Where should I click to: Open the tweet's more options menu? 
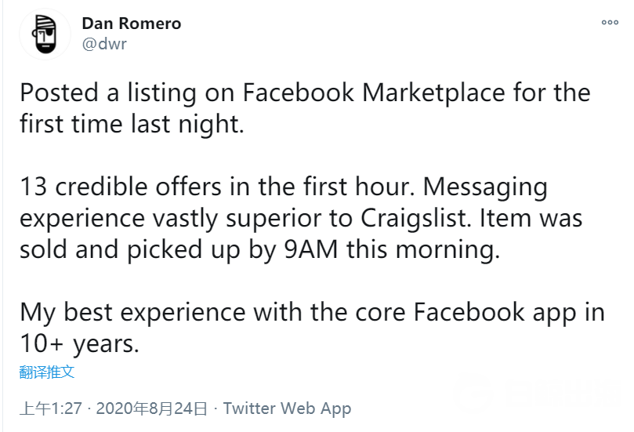click(610, 23)
